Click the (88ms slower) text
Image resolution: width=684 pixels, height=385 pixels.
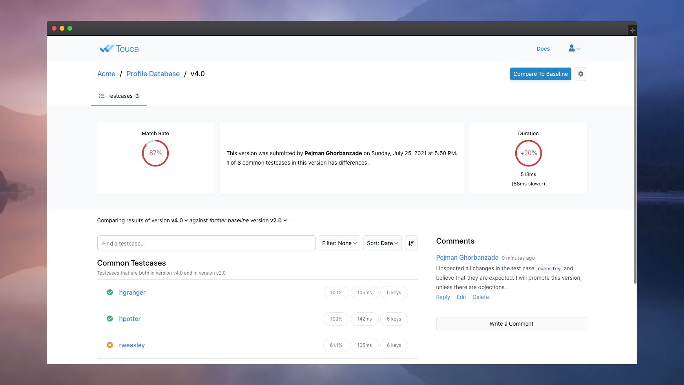click(x=528, y=183)
